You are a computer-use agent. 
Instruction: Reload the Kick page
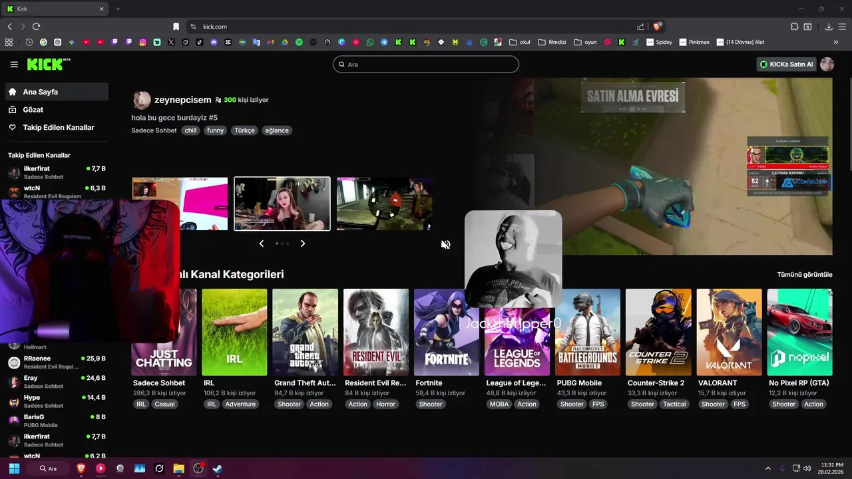tap(36, 27)
